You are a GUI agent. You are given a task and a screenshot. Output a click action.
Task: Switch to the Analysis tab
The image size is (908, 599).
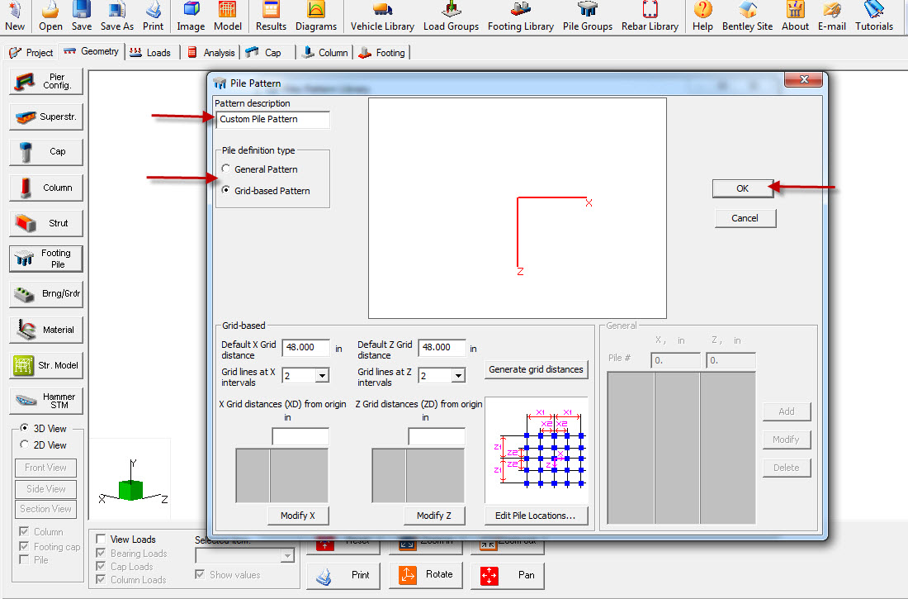point(211,53)
